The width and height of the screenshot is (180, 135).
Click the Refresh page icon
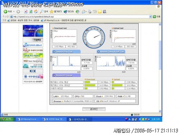[31, 12]
